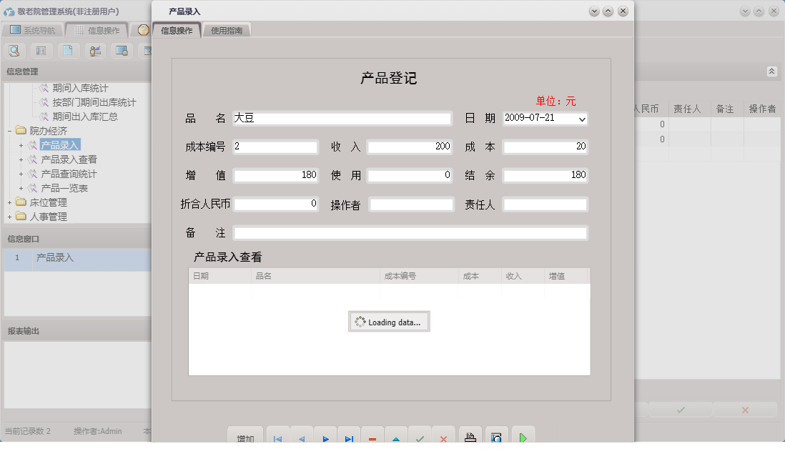Image resolution: width=785 pixels, height=454 pixels.
Task: Click the 增加 button to add a record
Action: point(245,436)
